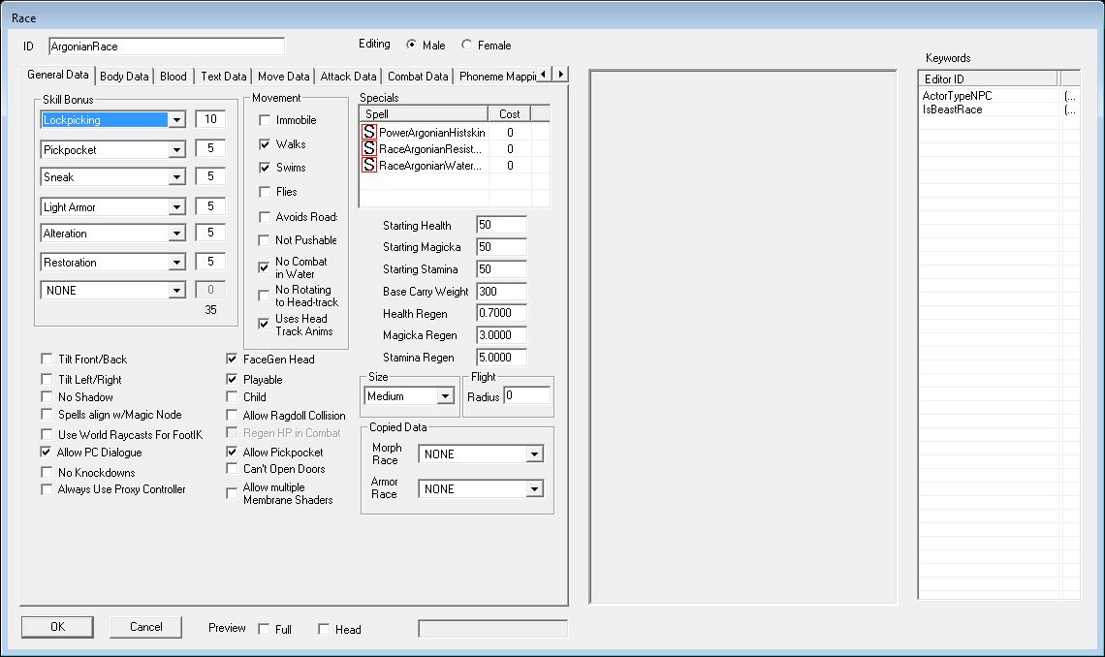Switch to the Blood tab
The width and height of the screenshot is (1105, 657).
point(174,76)
